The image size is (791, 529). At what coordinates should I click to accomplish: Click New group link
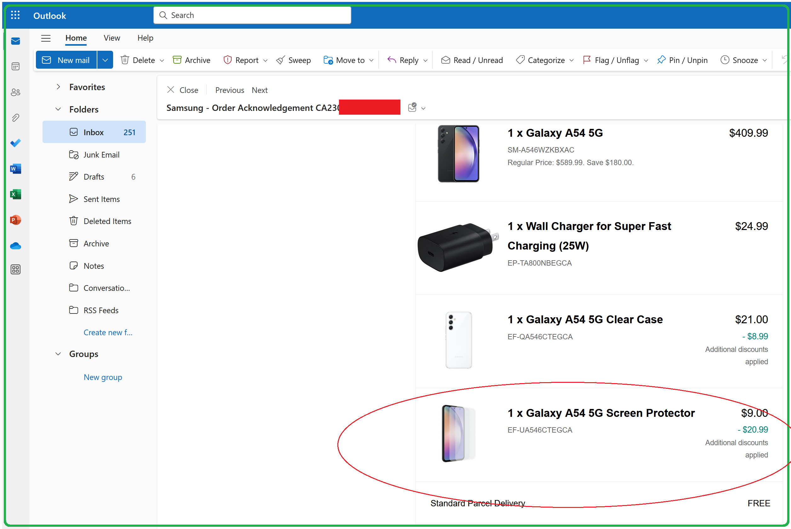[x=103, y=377]
